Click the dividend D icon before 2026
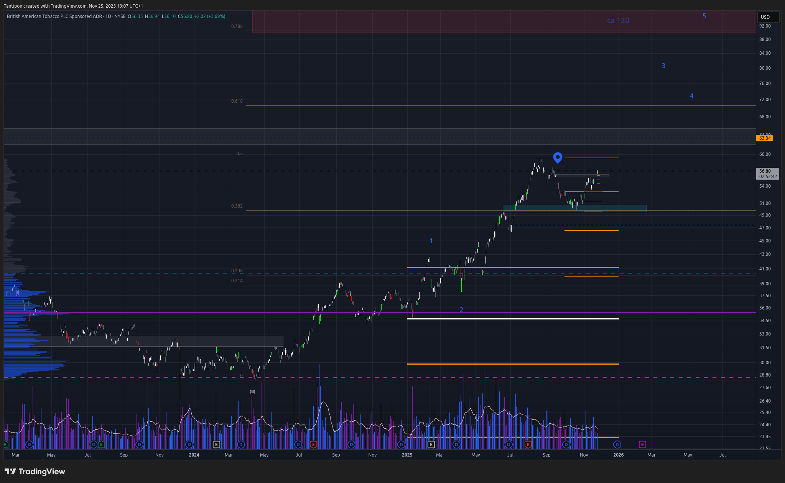This screenshot has height=483, width=785. (x=617, y=444)
